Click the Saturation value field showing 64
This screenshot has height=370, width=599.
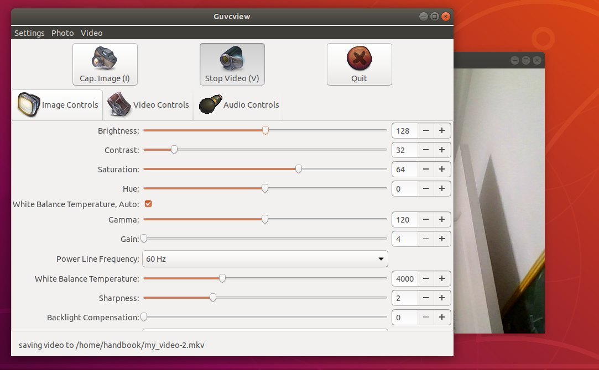405,169
